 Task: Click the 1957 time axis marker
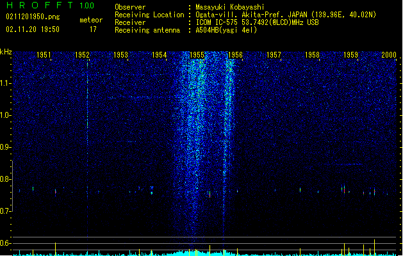coord(274,55)
